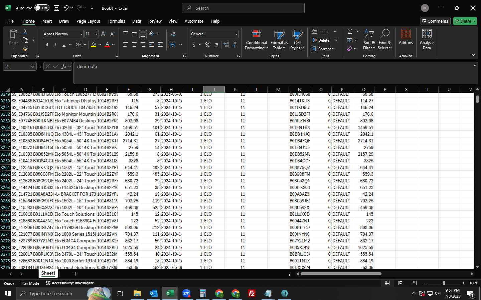Select the Sheet1 worksheet tab
Viewport: 481px width, 300px height.
(48, 273)
